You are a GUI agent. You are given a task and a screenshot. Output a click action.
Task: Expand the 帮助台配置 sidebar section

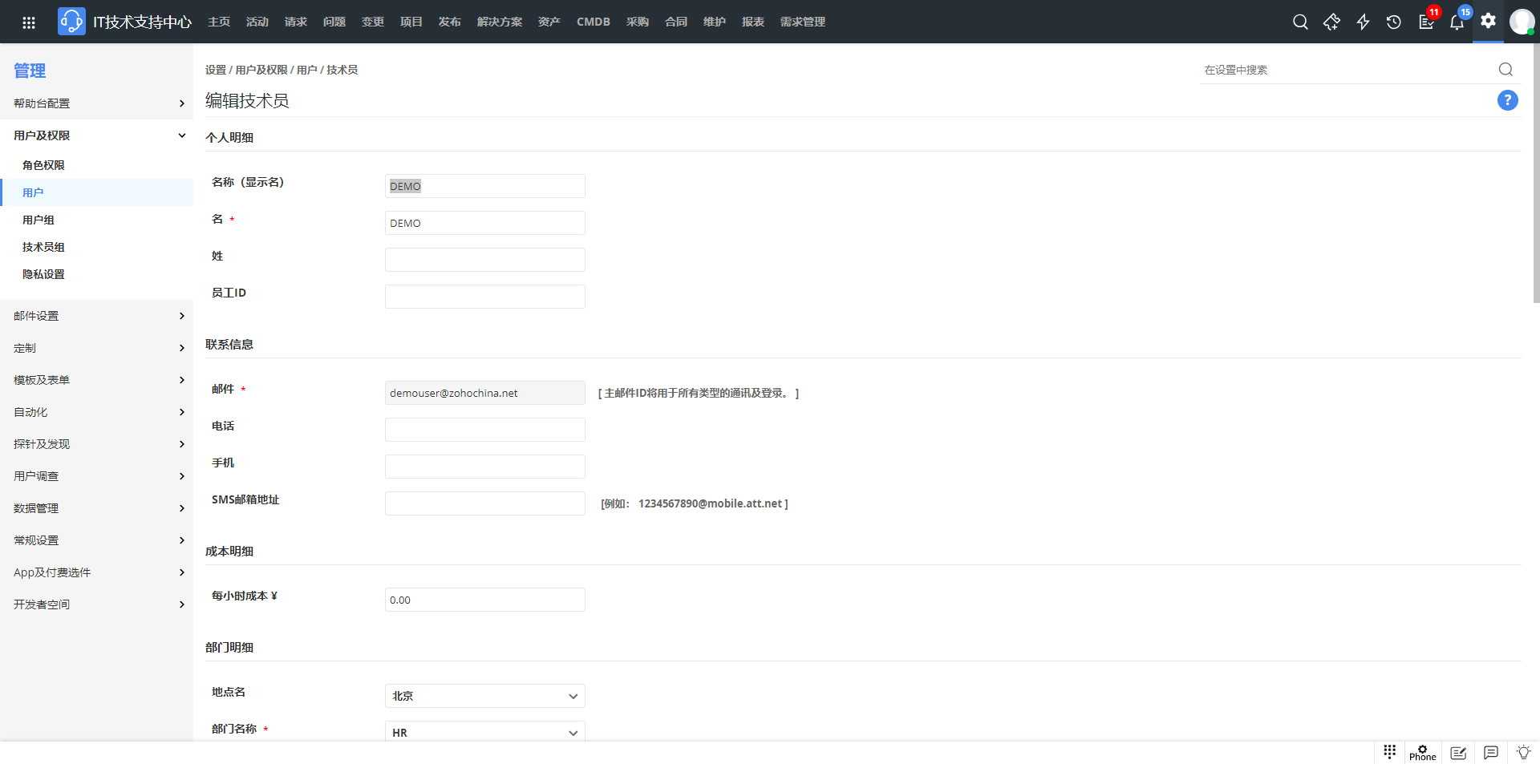(97, 103)
